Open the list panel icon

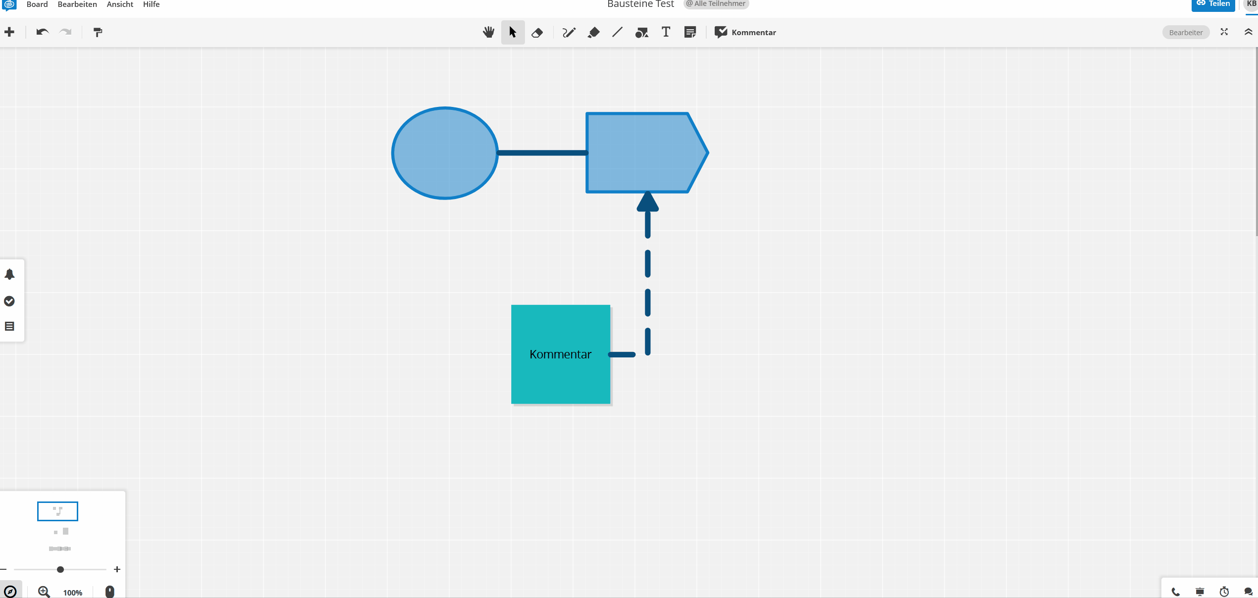pyautogui.click(x=9, y=326)
